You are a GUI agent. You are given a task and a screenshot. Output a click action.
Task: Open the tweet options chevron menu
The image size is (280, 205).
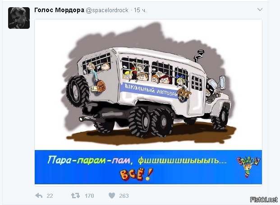[x=260, y=9]
